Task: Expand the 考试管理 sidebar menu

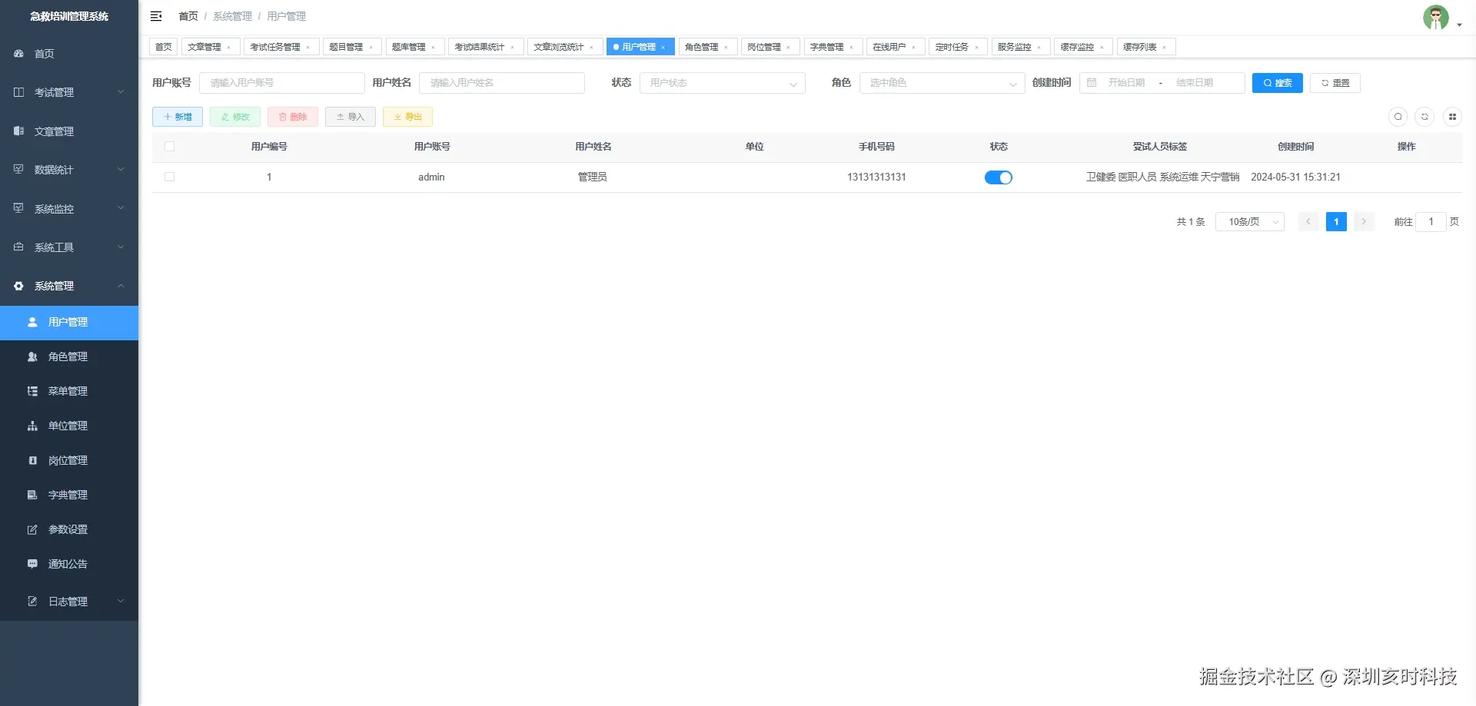Action: tap(69, 92)
